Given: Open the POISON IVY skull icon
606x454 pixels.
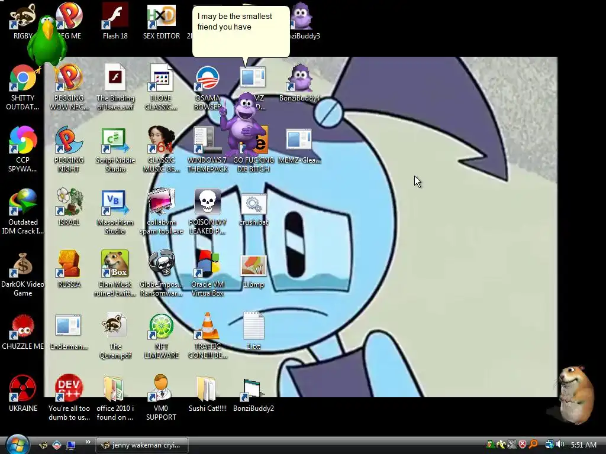Looking at the screenshot, I should tap(208, 212).
